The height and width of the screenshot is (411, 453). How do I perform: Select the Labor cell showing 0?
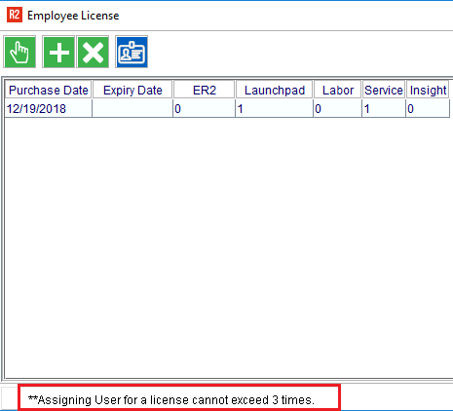[x=338, y=108]
